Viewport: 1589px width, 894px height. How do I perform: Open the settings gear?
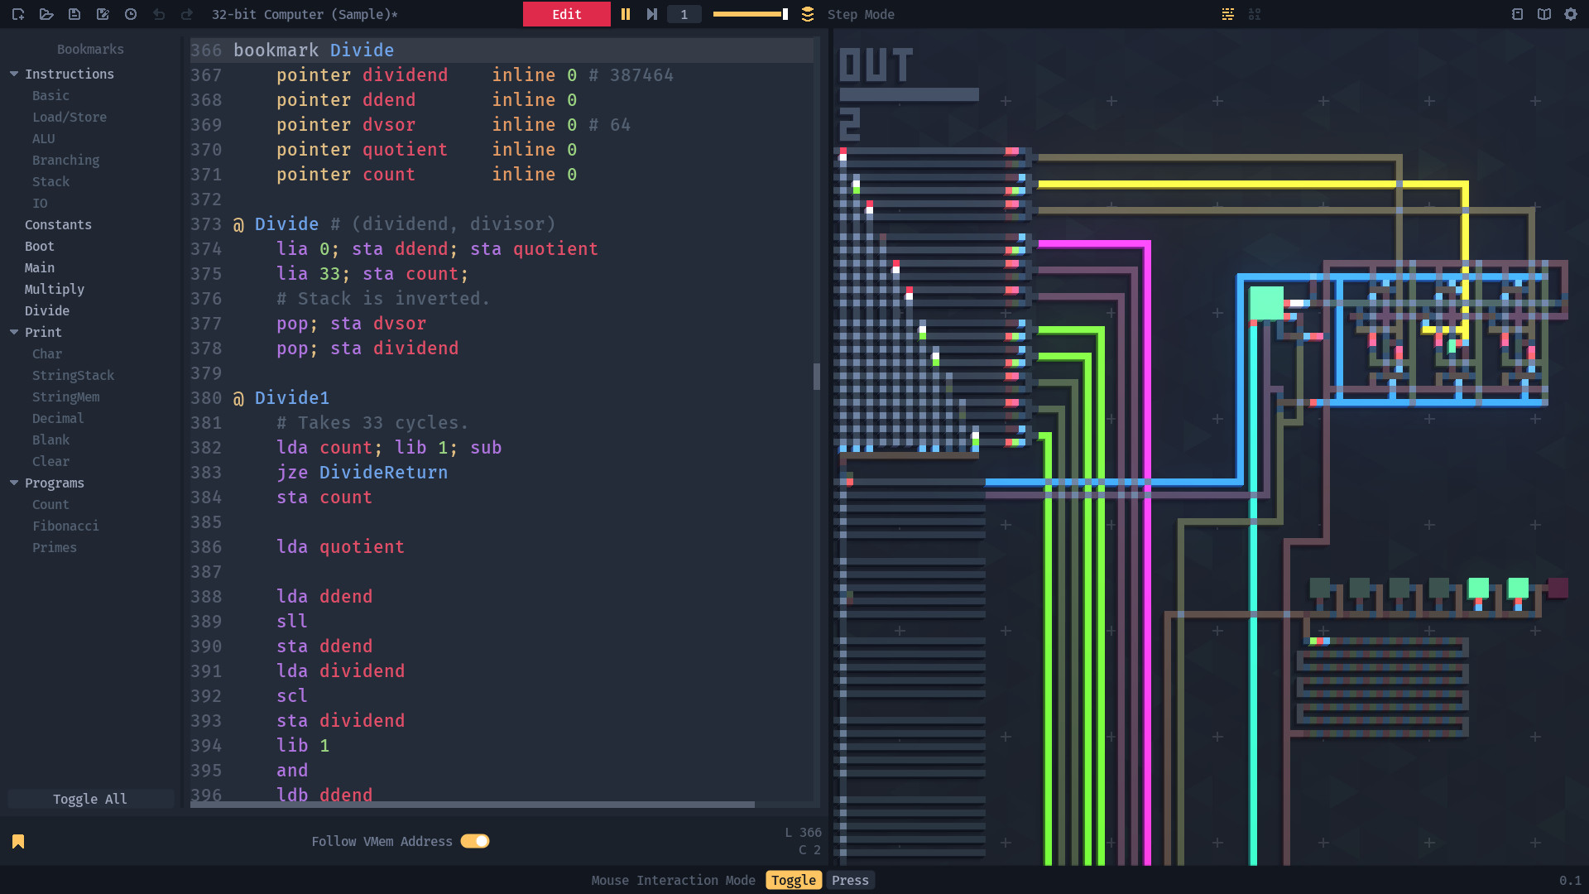pyautogui.click(x=1572, y=14)
